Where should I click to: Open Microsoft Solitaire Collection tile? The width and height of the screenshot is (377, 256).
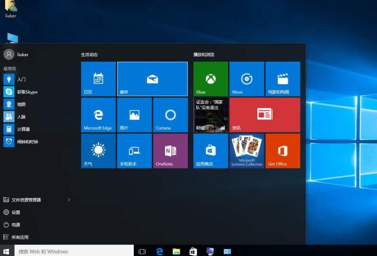coord(247,151)
